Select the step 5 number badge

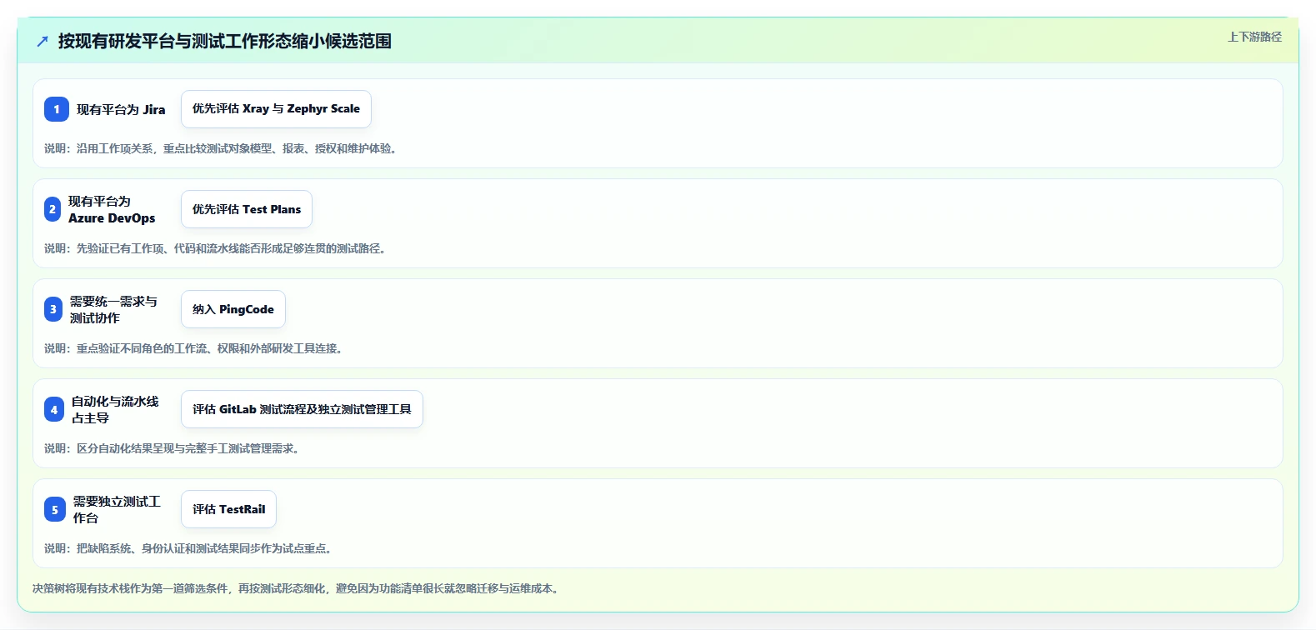55,509
